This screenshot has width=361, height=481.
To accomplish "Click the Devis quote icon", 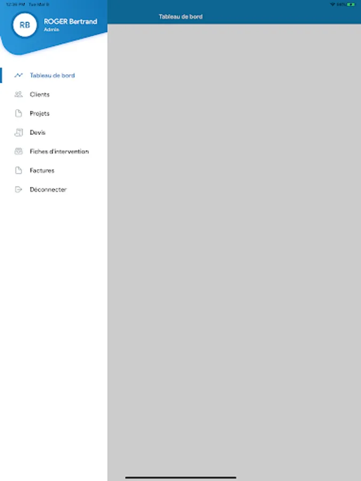I will [18, 132].
